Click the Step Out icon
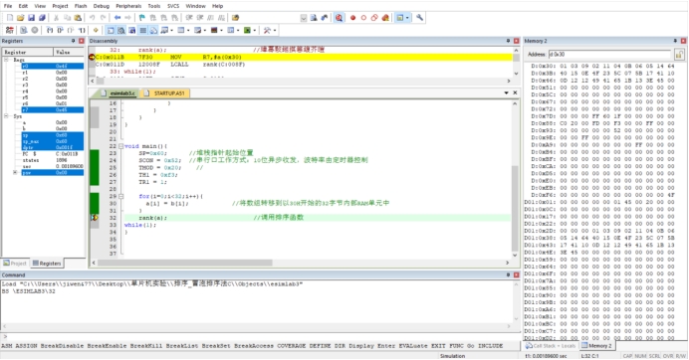Screen dimensions: 689x360 (x=71, y=30)
